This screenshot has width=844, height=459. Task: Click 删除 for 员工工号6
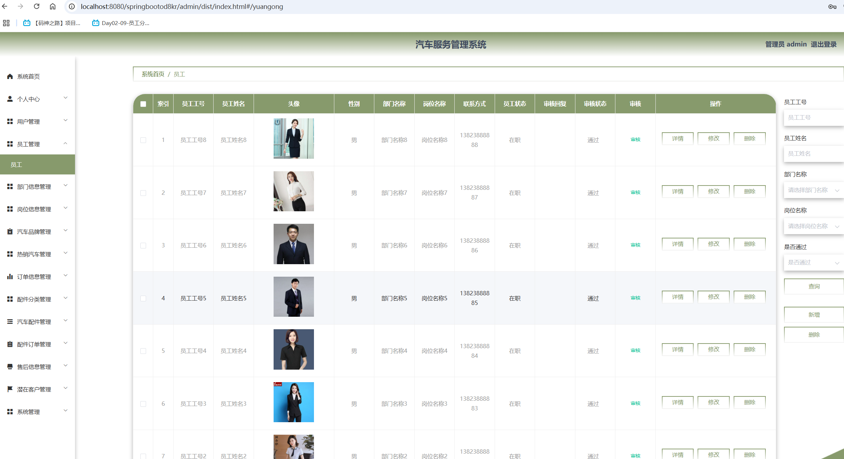pos(749,244)
